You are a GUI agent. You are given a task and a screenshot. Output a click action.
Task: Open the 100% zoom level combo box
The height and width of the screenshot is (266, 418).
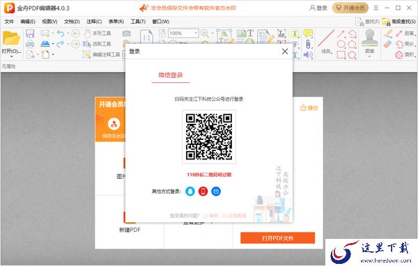pyautogui.click(x=183, y=33)
